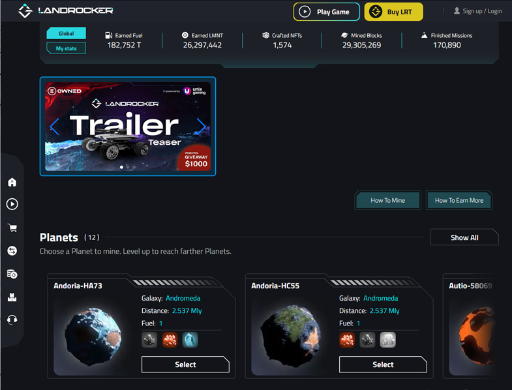This screenshot has height=390, width=512.
Task: Click the Andoria-HC55 card title
Action: tap(275, 286)
